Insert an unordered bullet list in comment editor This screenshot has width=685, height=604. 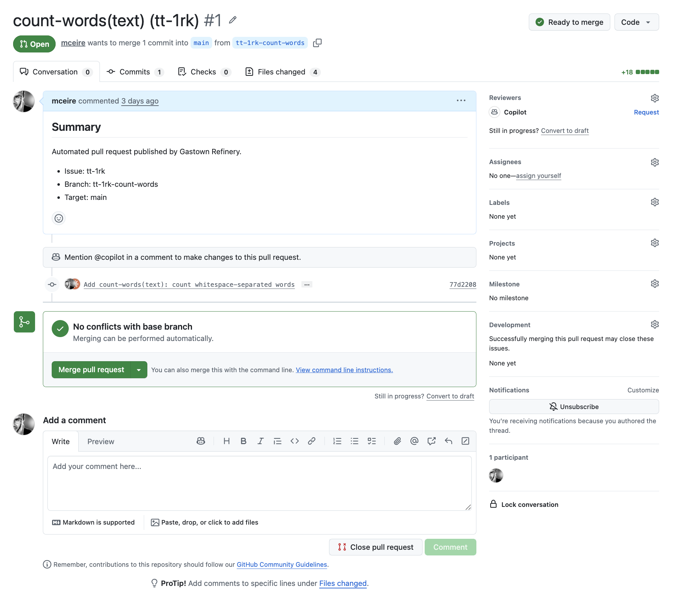[x=355, y=441]
